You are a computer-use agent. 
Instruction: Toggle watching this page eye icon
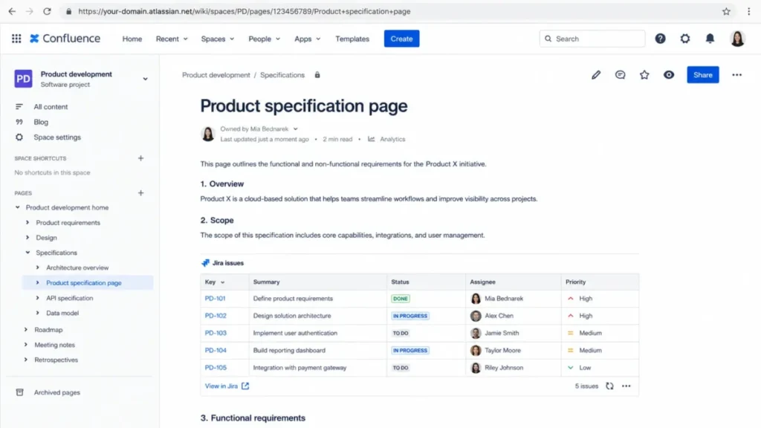coord(669,75)
